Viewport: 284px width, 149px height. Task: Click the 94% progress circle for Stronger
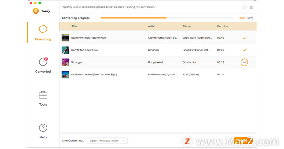(244, 62)
